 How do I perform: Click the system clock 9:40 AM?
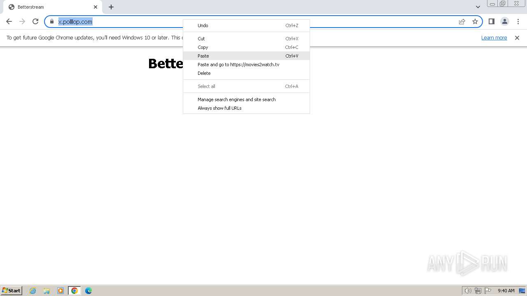506,291
